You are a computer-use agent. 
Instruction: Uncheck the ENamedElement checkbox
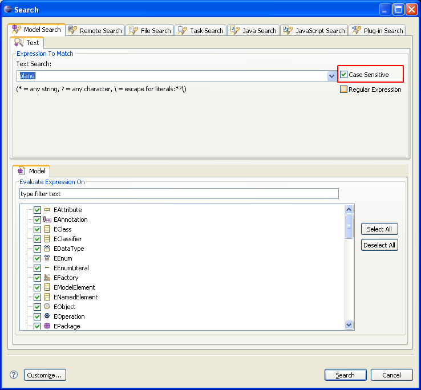pos(37,297)
